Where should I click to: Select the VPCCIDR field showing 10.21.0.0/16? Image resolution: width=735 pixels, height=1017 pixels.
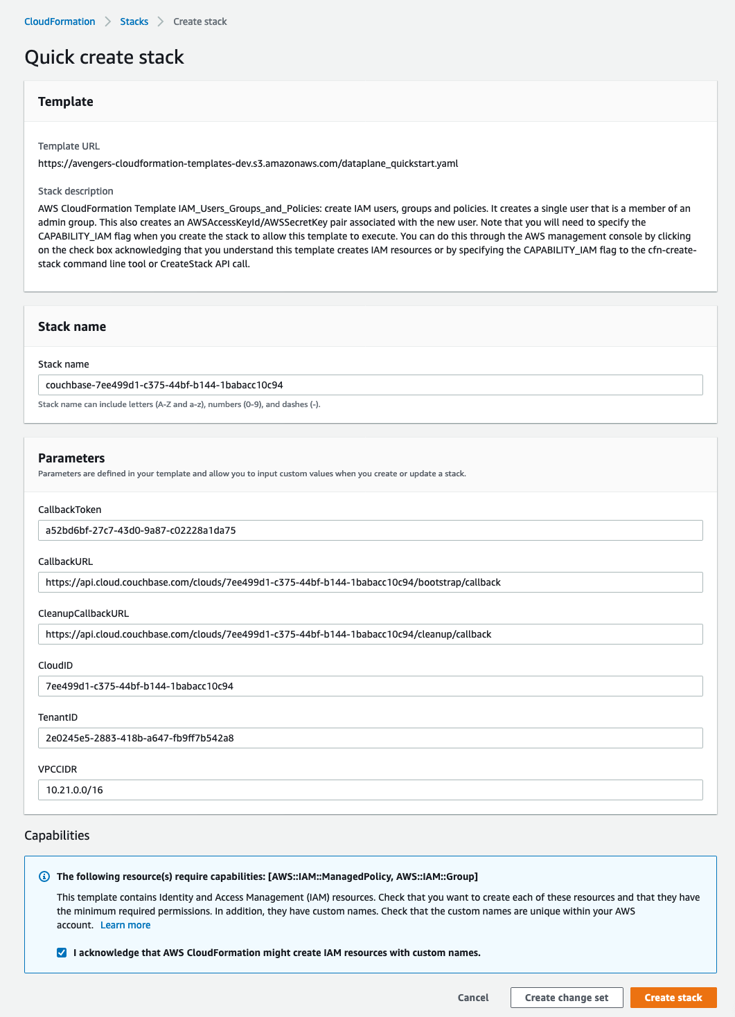(371, 789)
